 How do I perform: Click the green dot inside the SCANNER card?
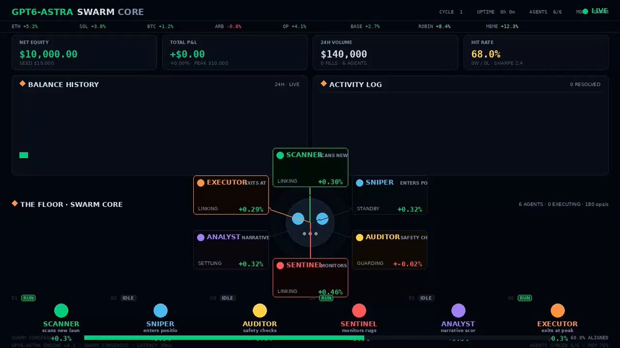click(280, 155)
